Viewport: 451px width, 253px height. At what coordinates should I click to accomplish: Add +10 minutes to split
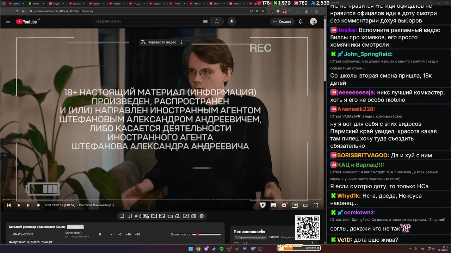tap(128, 234)
